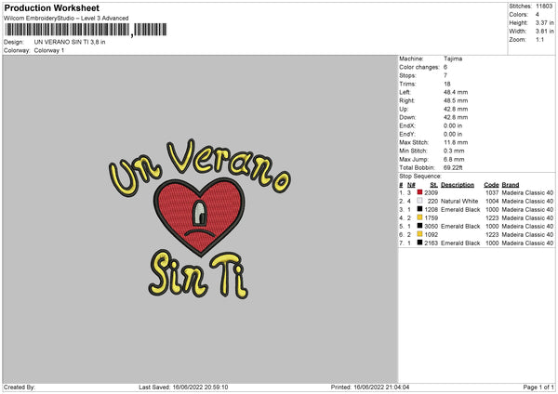
Task: Click the 'Code' column header
Action: (x=491, y=185)
